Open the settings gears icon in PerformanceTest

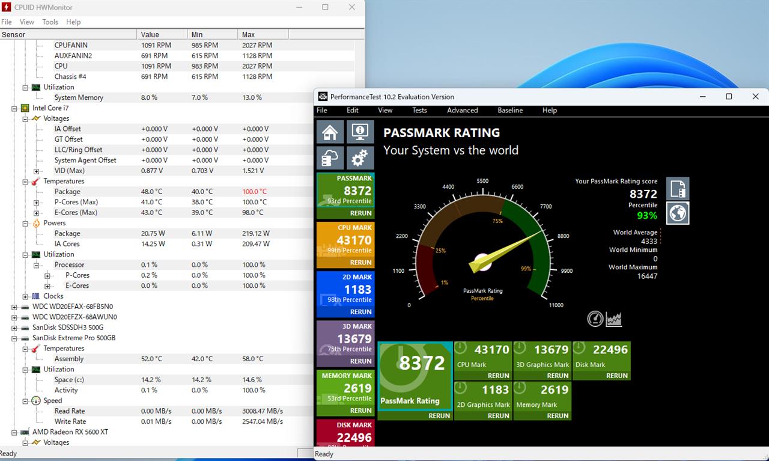pyautogui.click(x=360, y=158)
